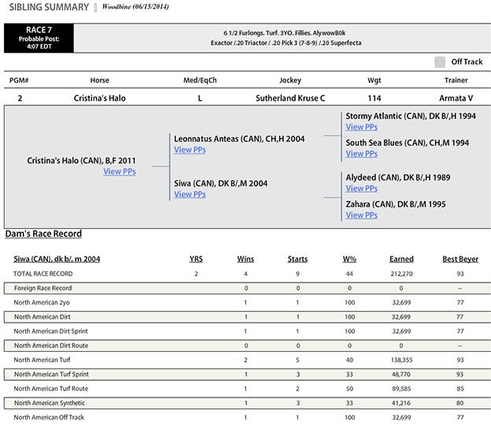491x425 pixels.
Task: Click the Wins column header
Action: click(245, 259)
